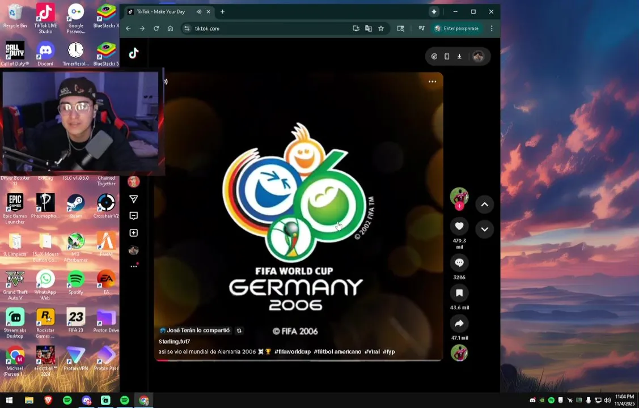Click 'José Terán lo compartió' label
The height and width of the screenshot is (408, 639).
point(195,330)
